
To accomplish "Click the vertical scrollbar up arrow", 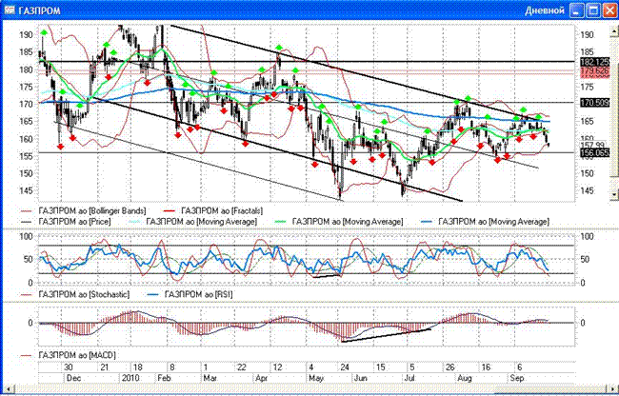I will (614, 29).
